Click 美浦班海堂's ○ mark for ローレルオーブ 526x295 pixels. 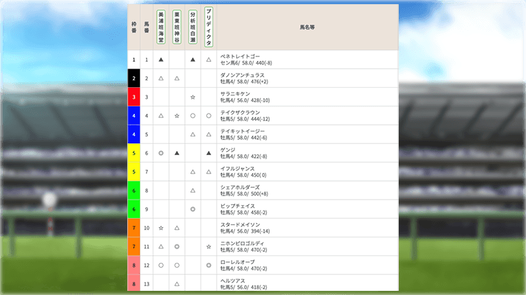161,265
